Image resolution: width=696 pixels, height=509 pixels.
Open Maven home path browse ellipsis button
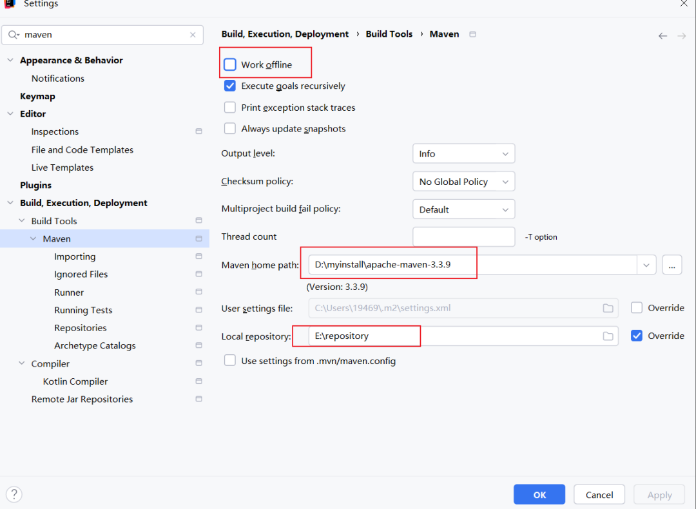click(x=672, y=265)
